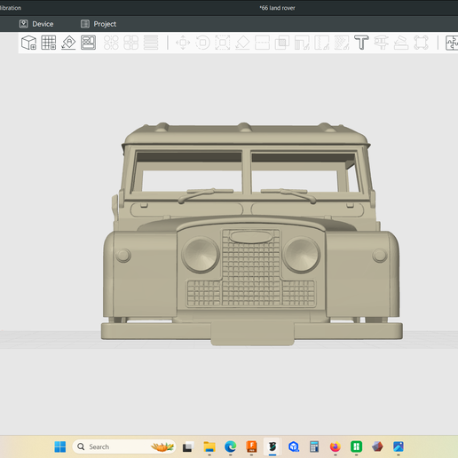Click the Arrange all objects icon

(88, 43)
